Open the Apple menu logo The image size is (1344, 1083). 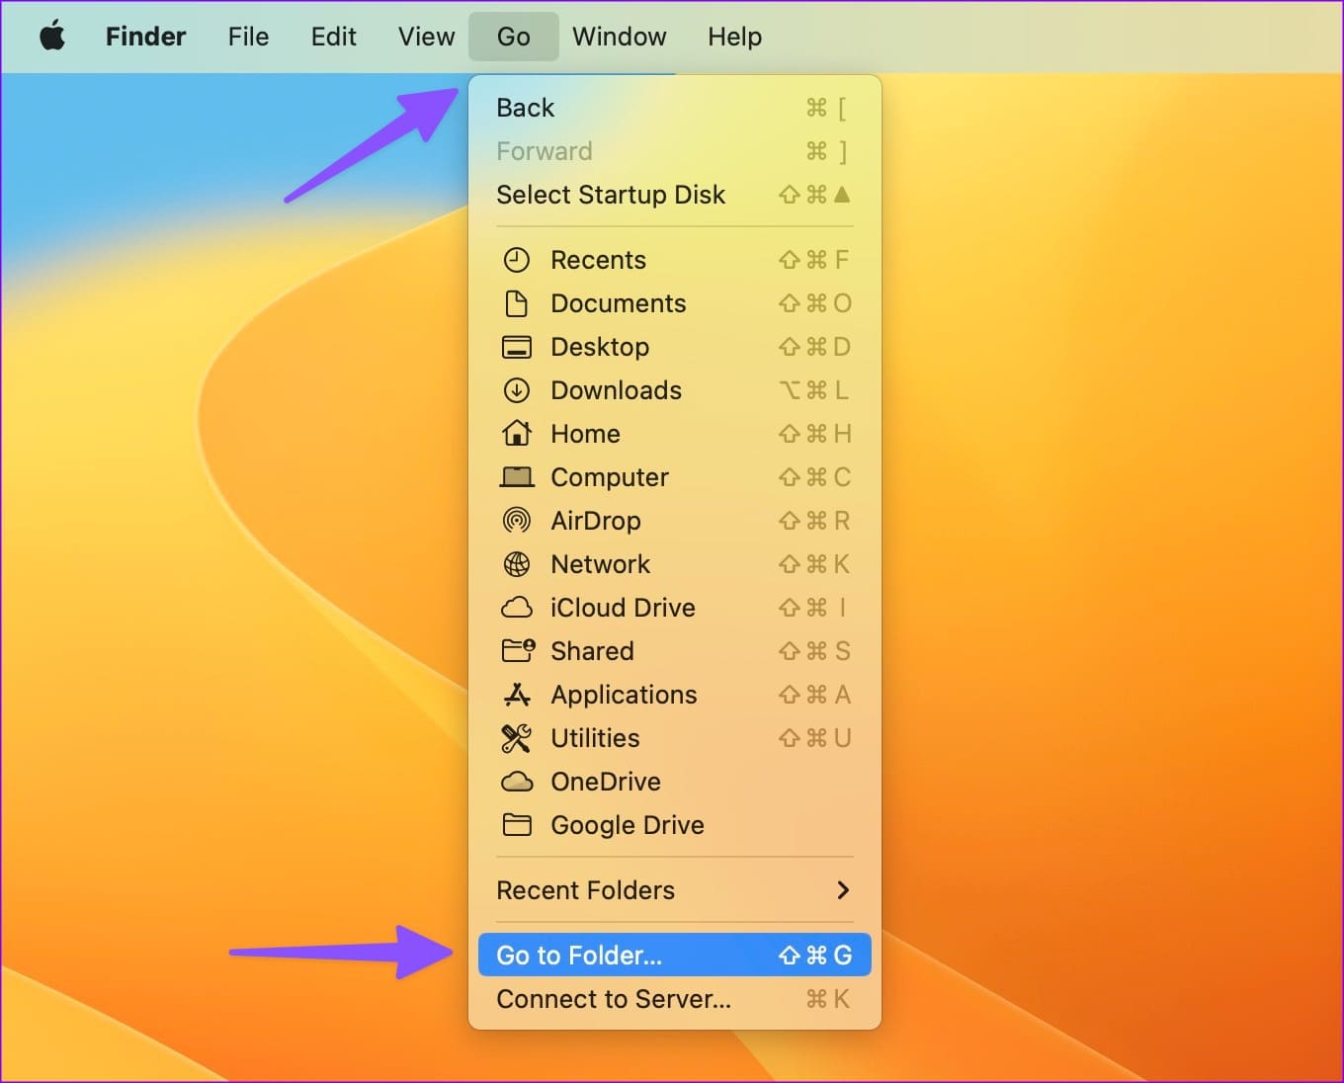click(x=52, y=37)
